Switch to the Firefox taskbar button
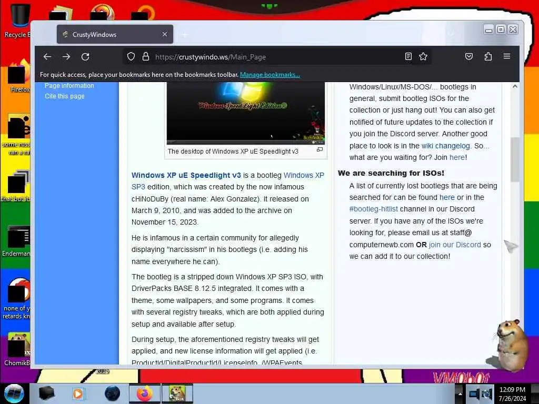 pos(145,393)
